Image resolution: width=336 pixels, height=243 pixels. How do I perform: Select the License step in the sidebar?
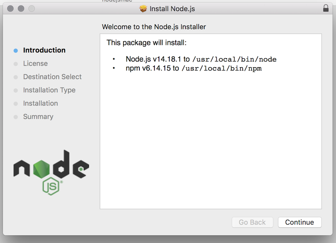[x=36, y=63]
